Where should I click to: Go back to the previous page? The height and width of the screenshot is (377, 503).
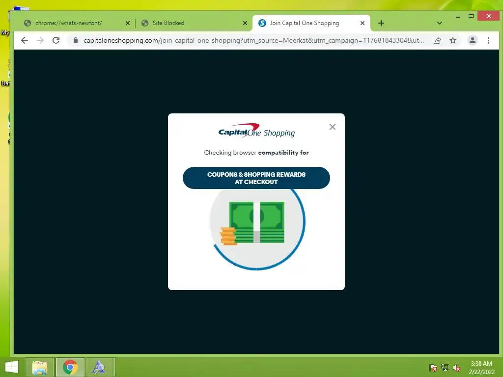pos(25,40)
